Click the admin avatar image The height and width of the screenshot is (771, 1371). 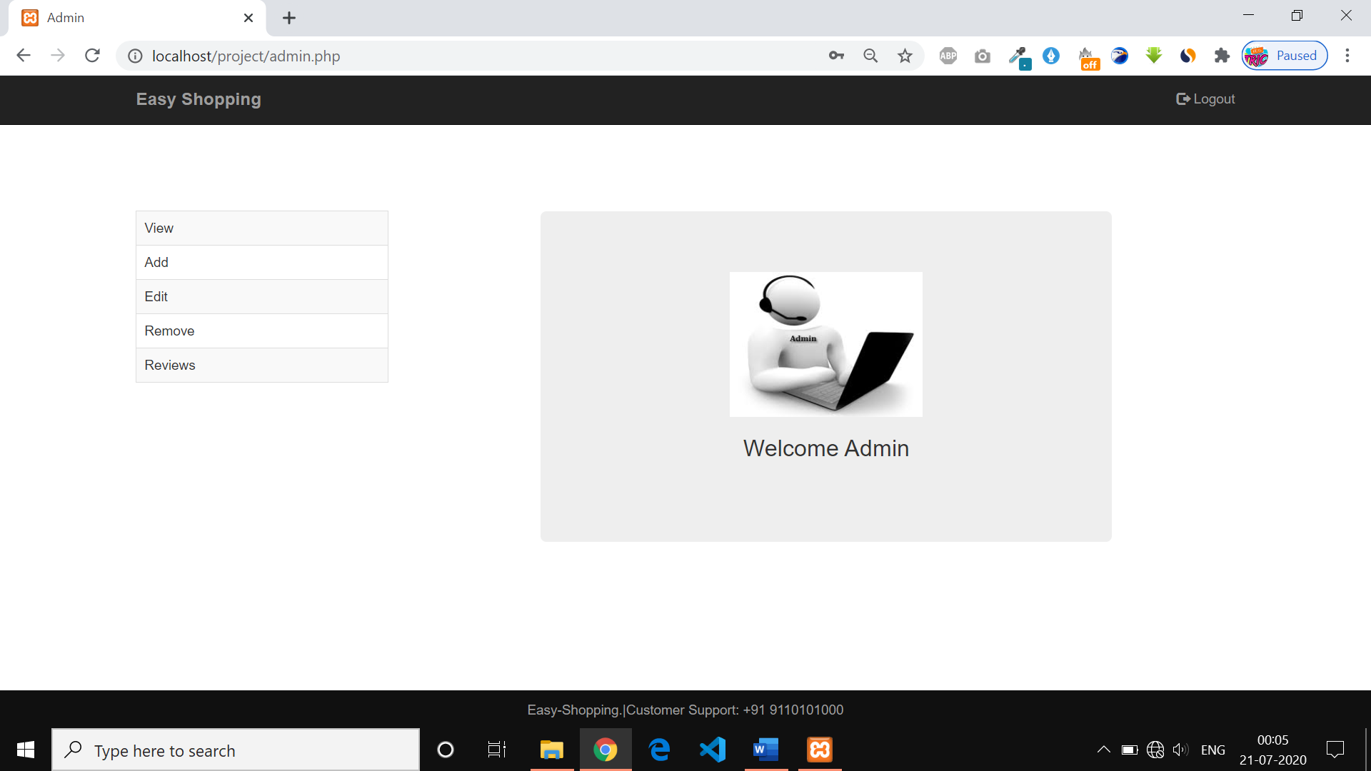[x=825, y=344]
